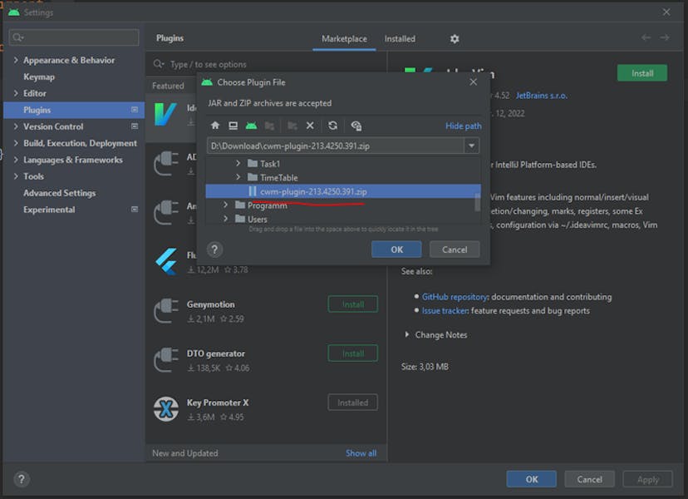Open the Plugins gear settings icon
The width and height of the screenshot is (688, 499).
click(x=455, y=39)
